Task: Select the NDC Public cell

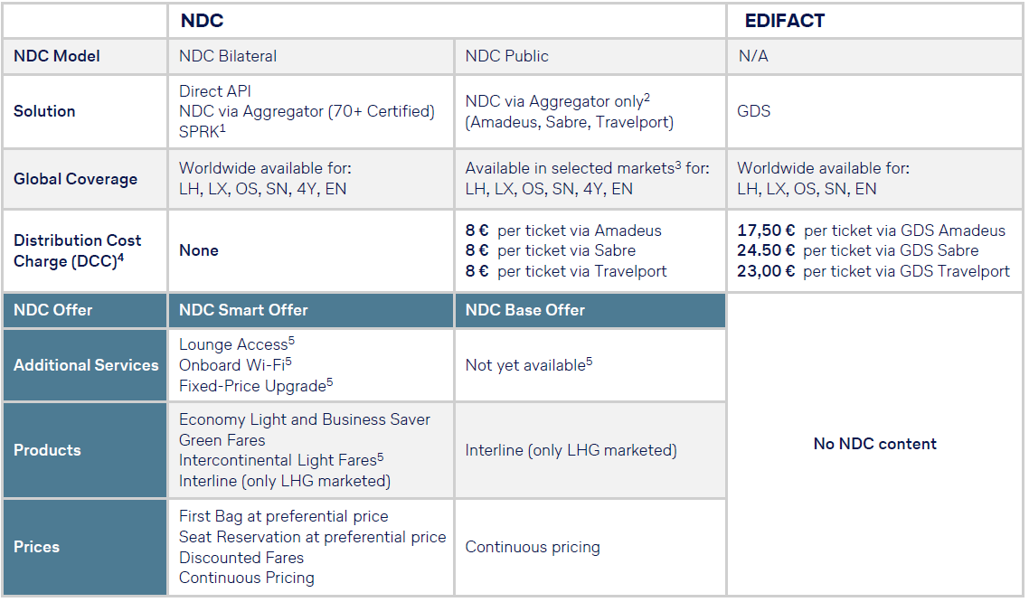Action: [x=506, y=56]
